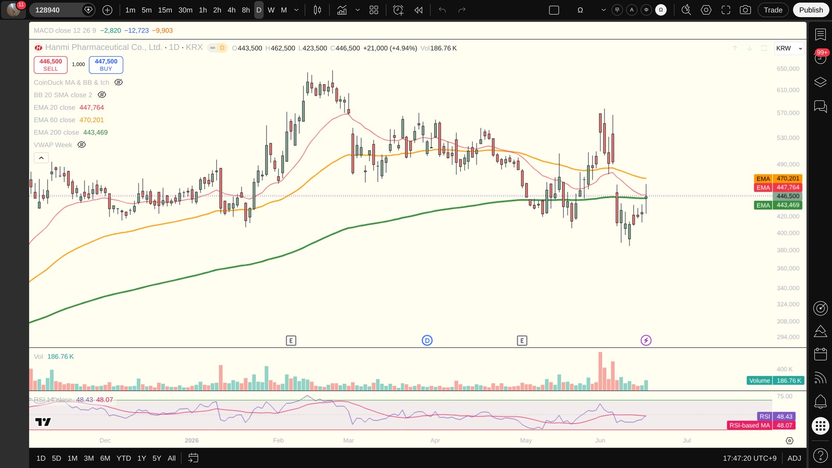Click the Publish button
Viewport: 832px width, 468px height.
coord(811,10)
